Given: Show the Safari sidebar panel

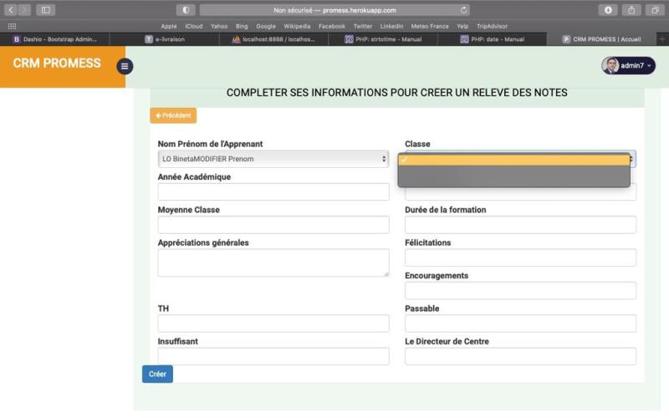Looking at the screenshot, I should click(45, 10).
